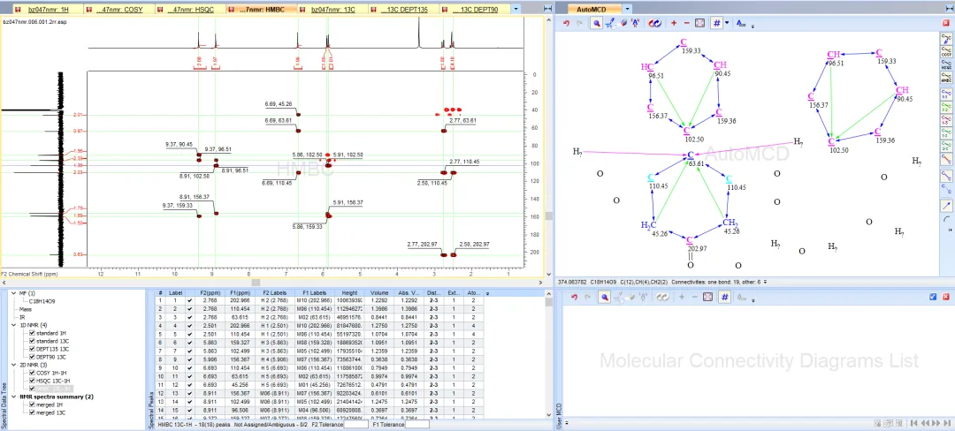Click the F1 Tolerance input field
Screen dimensions: 955x431
(x=417, y=425)
